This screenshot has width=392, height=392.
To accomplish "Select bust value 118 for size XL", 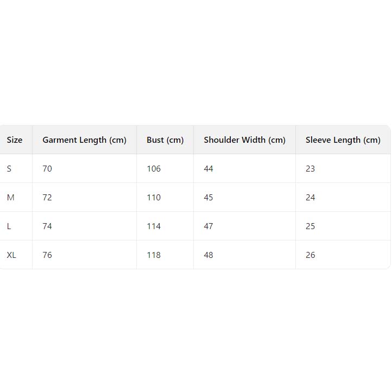I will pos(154,255).
